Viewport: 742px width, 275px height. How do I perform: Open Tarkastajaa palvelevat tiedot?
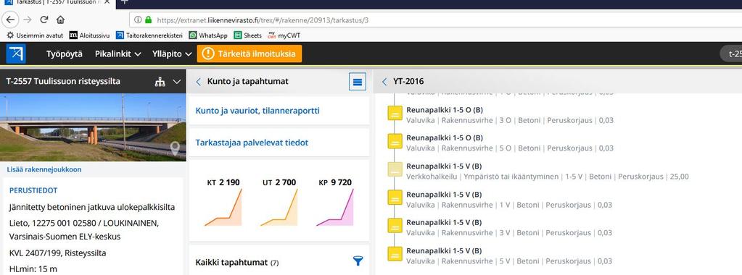tap(252, 143)
